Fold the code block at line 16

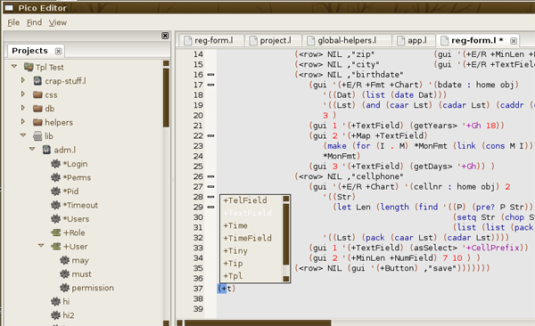coord(210,75)
